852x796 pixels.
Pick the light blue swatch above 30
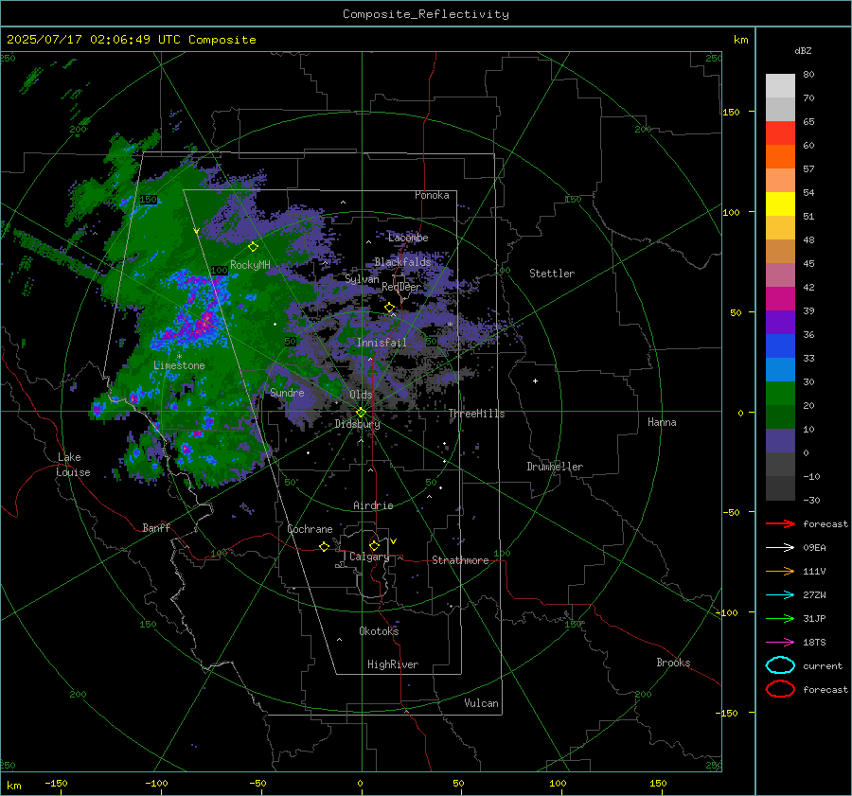click(x=780, y=370)
